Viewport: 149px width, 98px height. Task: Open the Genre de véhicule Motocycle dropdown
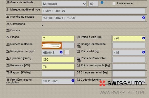point(64,4)
